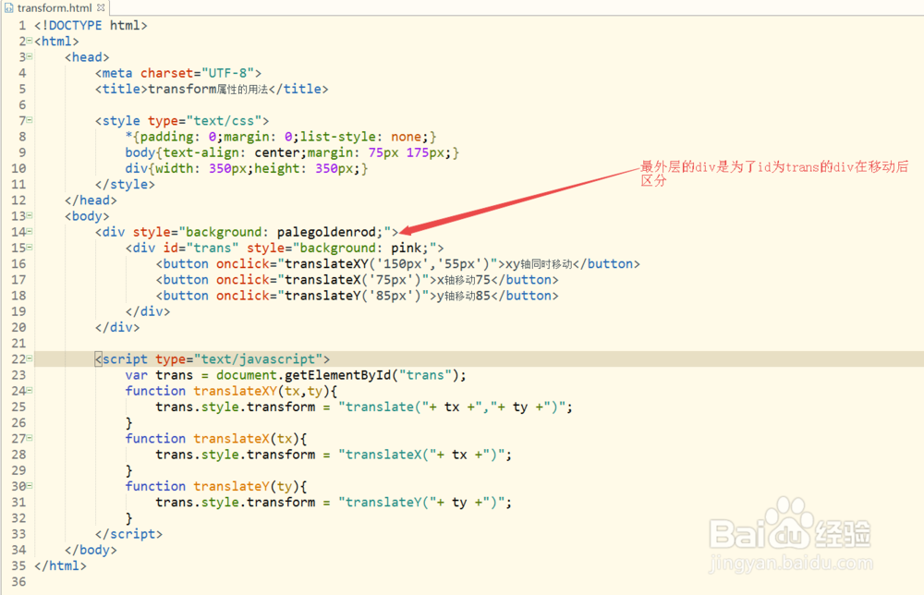
Task: Collapse the style fold on line 7
Action: click(x=30, y=120)
